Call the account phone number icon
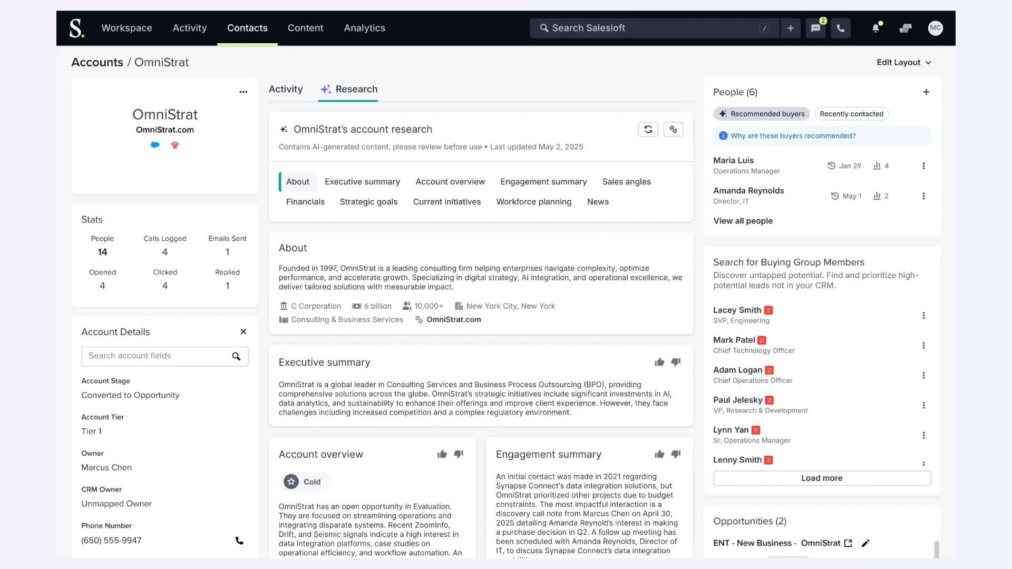 (239, 541)
